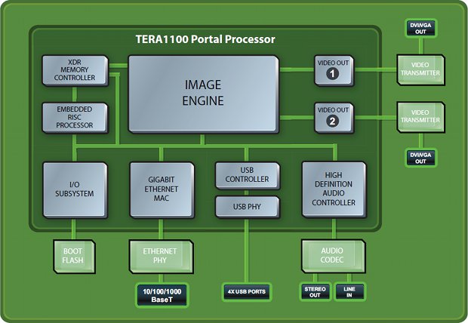Click the Video Out 2 block
This screenshot has height=323, width=468.
334,118
